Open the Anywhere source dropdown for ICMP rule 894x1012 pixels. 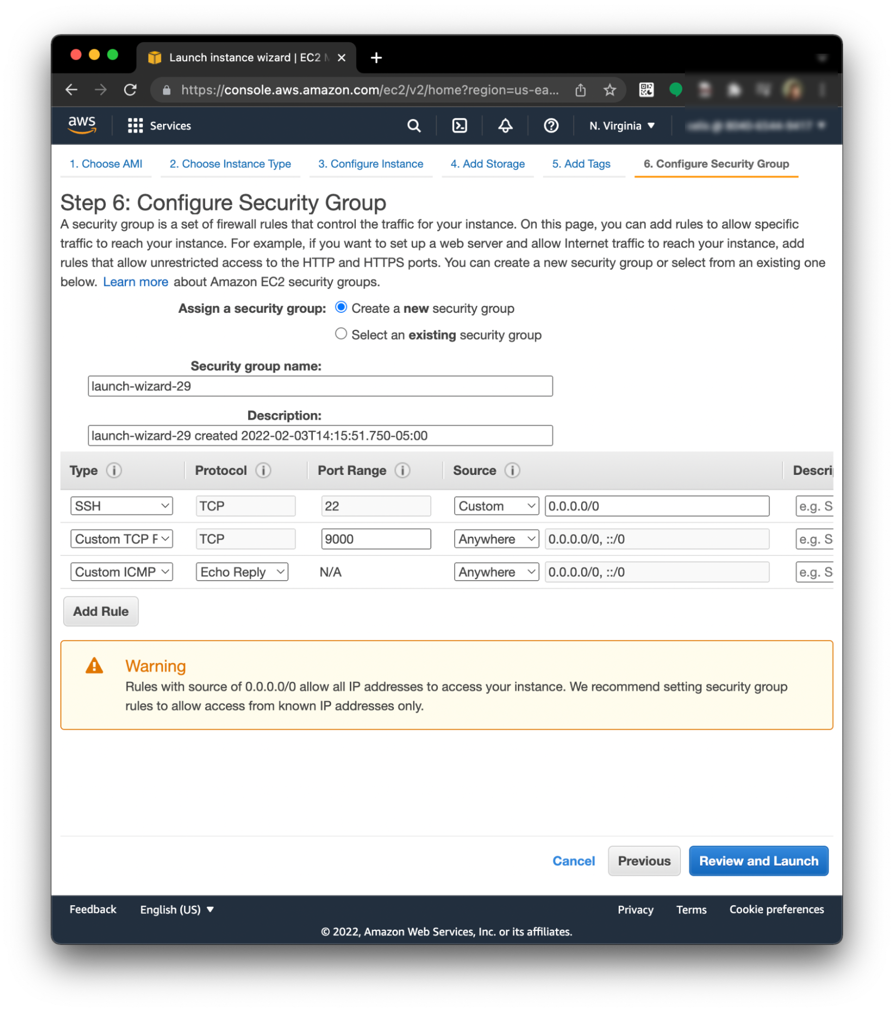pyautogui.click(x=496, y=572)
